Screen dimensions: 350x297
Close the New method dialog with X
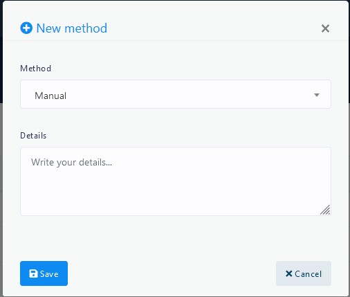pos(325,28)
